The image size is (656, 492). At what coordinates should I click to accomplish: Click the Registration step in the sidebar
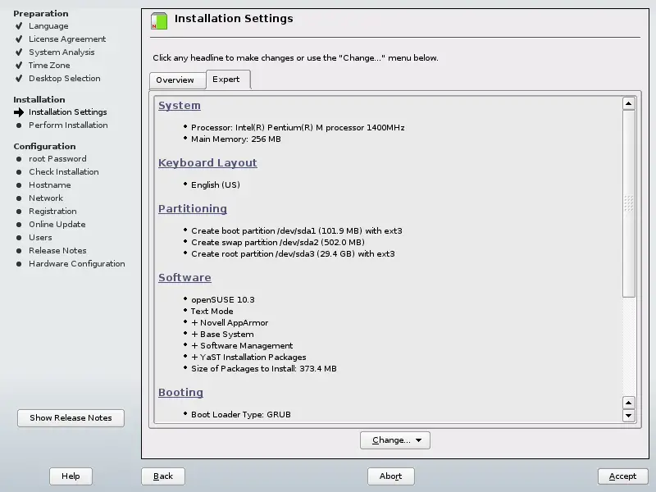(52, 212)
